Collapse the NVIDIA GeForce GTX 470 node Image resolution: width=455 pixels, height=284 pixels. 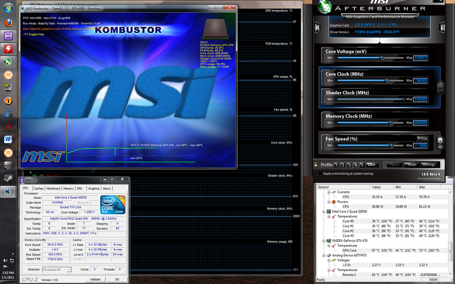[324, 241]
